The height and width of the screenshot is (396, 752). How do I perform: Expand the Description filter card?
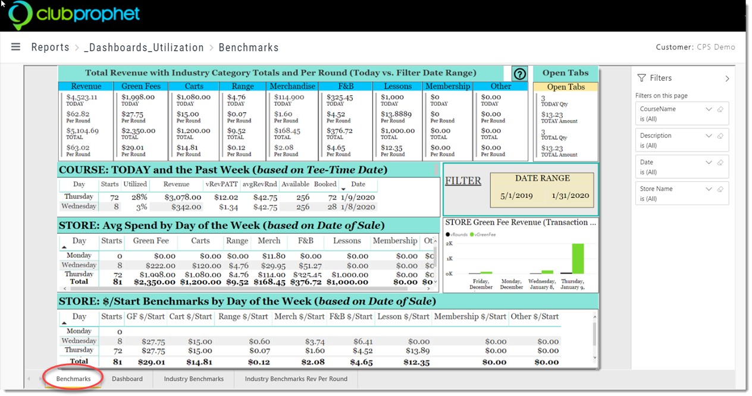tap(709, 136)
